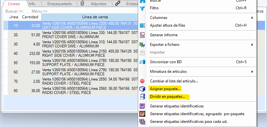Click quantity cell 36,00
Screen dimensions: 267x127
coord(30,91)
